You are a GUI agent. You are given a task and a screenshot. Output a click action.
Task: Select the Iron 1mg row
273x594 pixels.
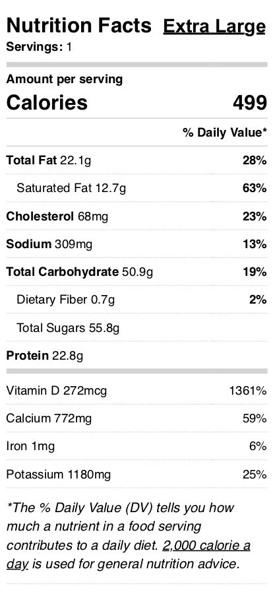[x=136, y=446]
